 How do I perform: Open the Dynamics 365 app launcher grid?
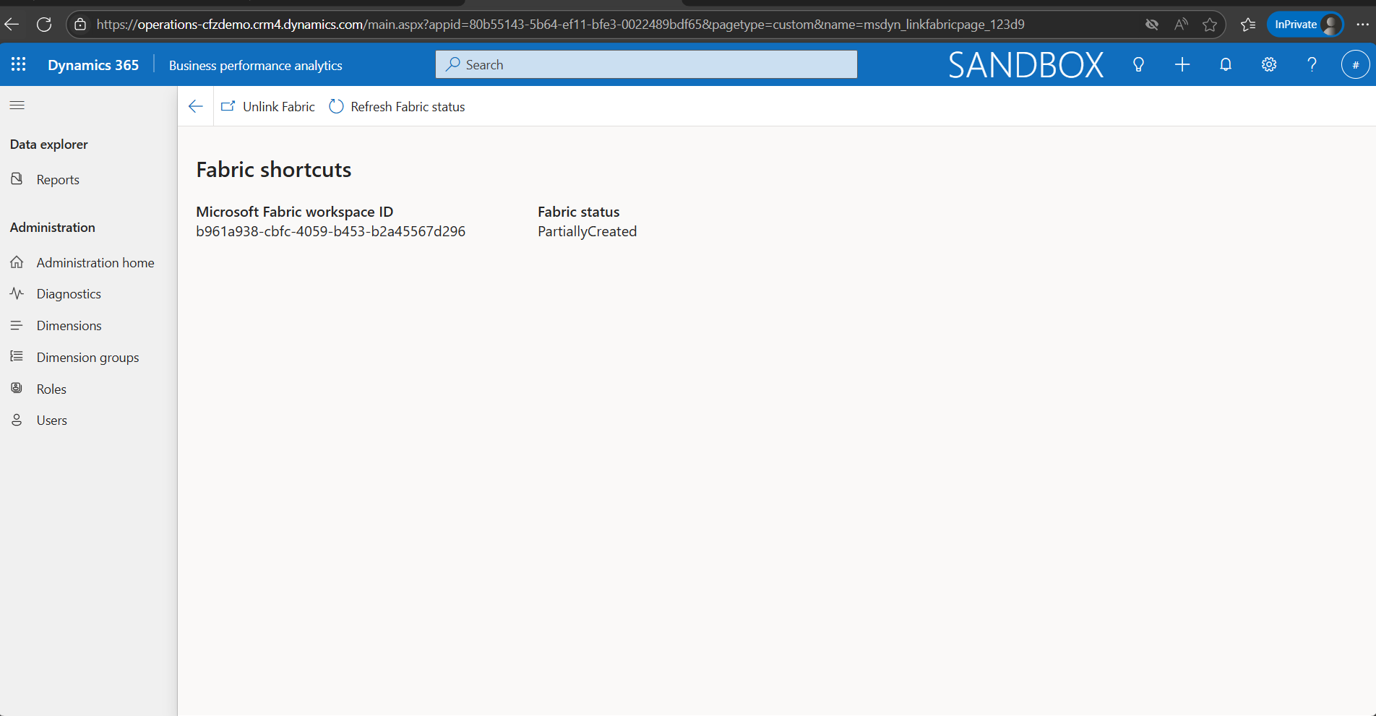point(19,64)
